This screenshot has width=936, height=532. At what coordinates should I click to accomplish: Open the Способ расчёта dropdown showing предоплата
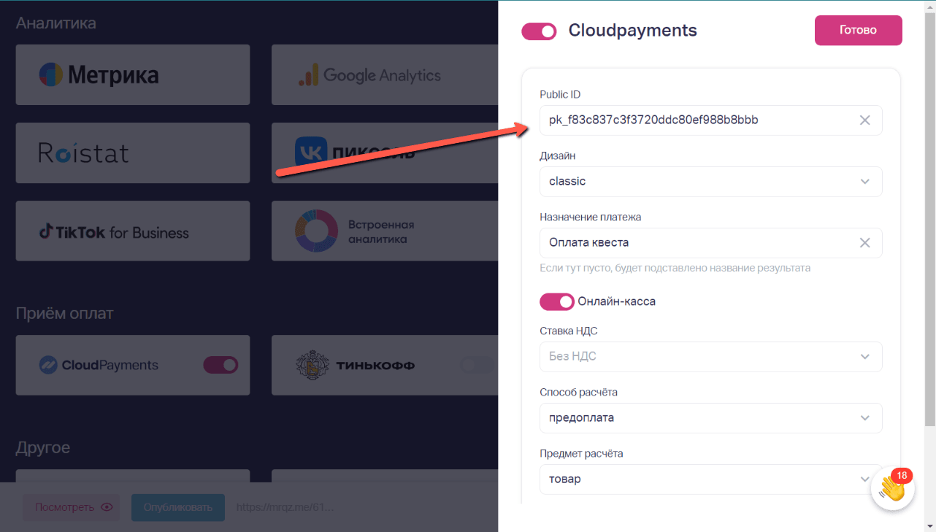tap(710, 418)
